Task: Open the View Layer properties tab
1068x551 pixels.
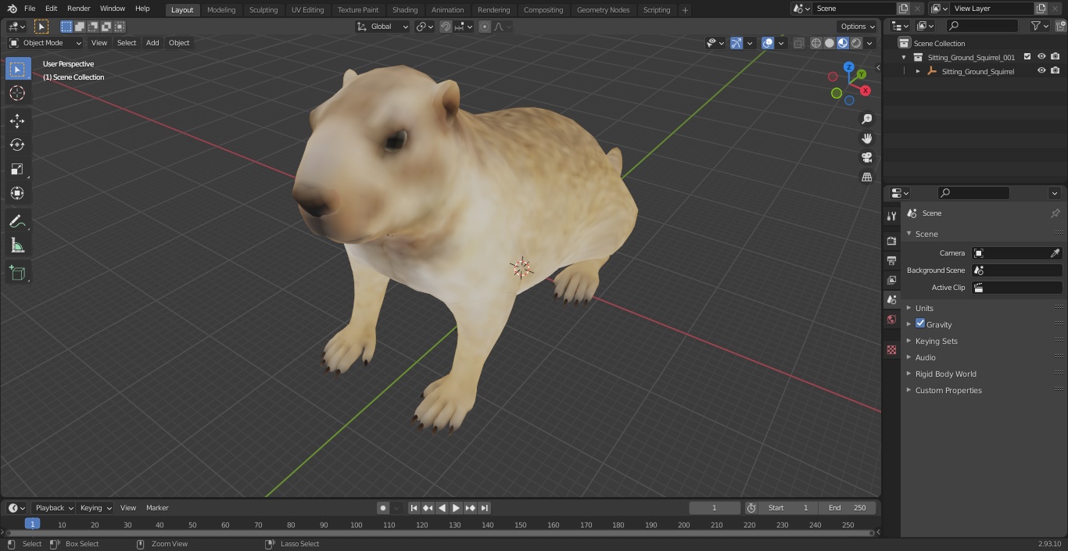Action: (x=891, y=280)
